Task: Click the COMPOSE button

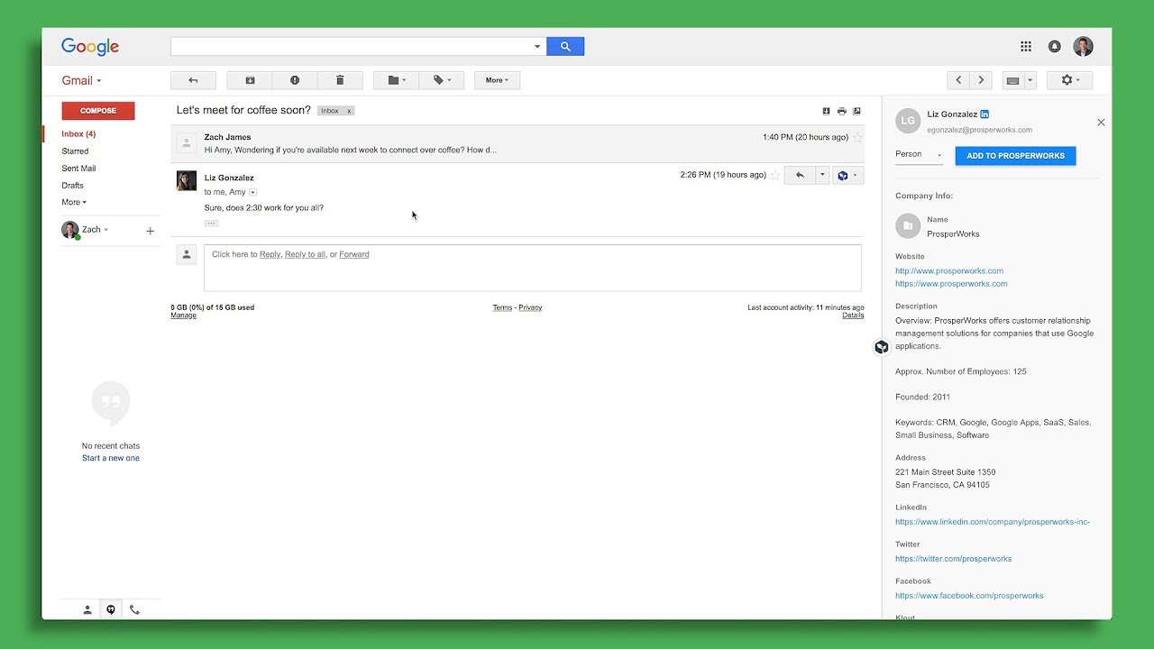Action: tap(98, 111)
